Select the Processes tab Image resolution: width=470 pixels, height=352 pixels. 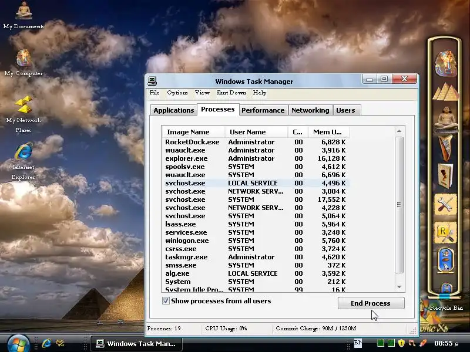click(217, 109)
